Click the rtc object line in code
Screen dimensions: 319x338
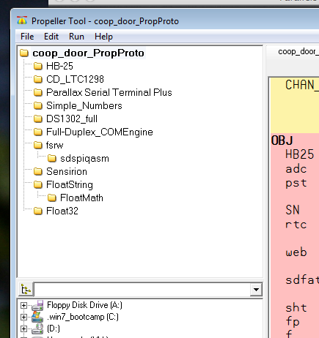(296, 225)
